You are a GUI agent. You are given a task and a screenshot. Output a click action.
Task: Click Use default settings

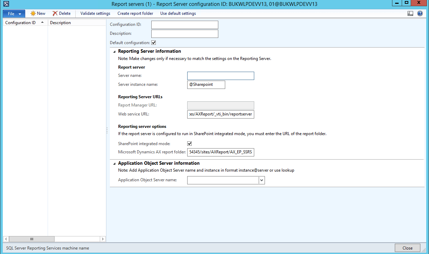[178, 13]
